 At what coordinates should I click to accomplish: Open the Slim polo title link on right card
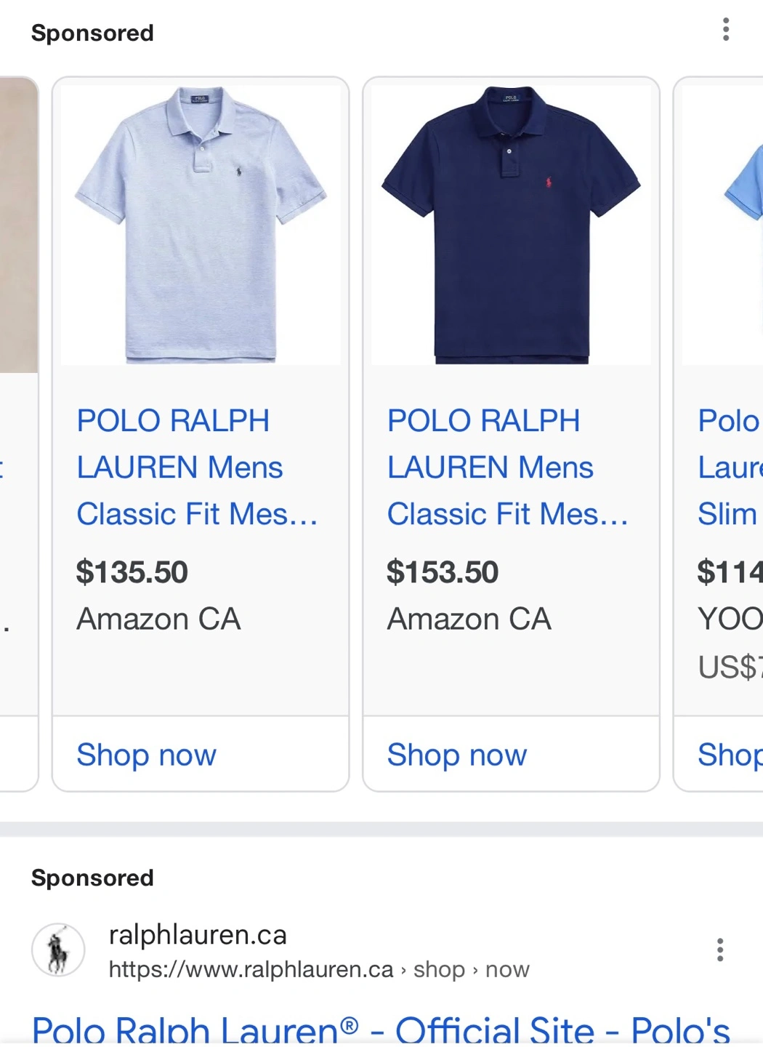click(x=730, y=468)
